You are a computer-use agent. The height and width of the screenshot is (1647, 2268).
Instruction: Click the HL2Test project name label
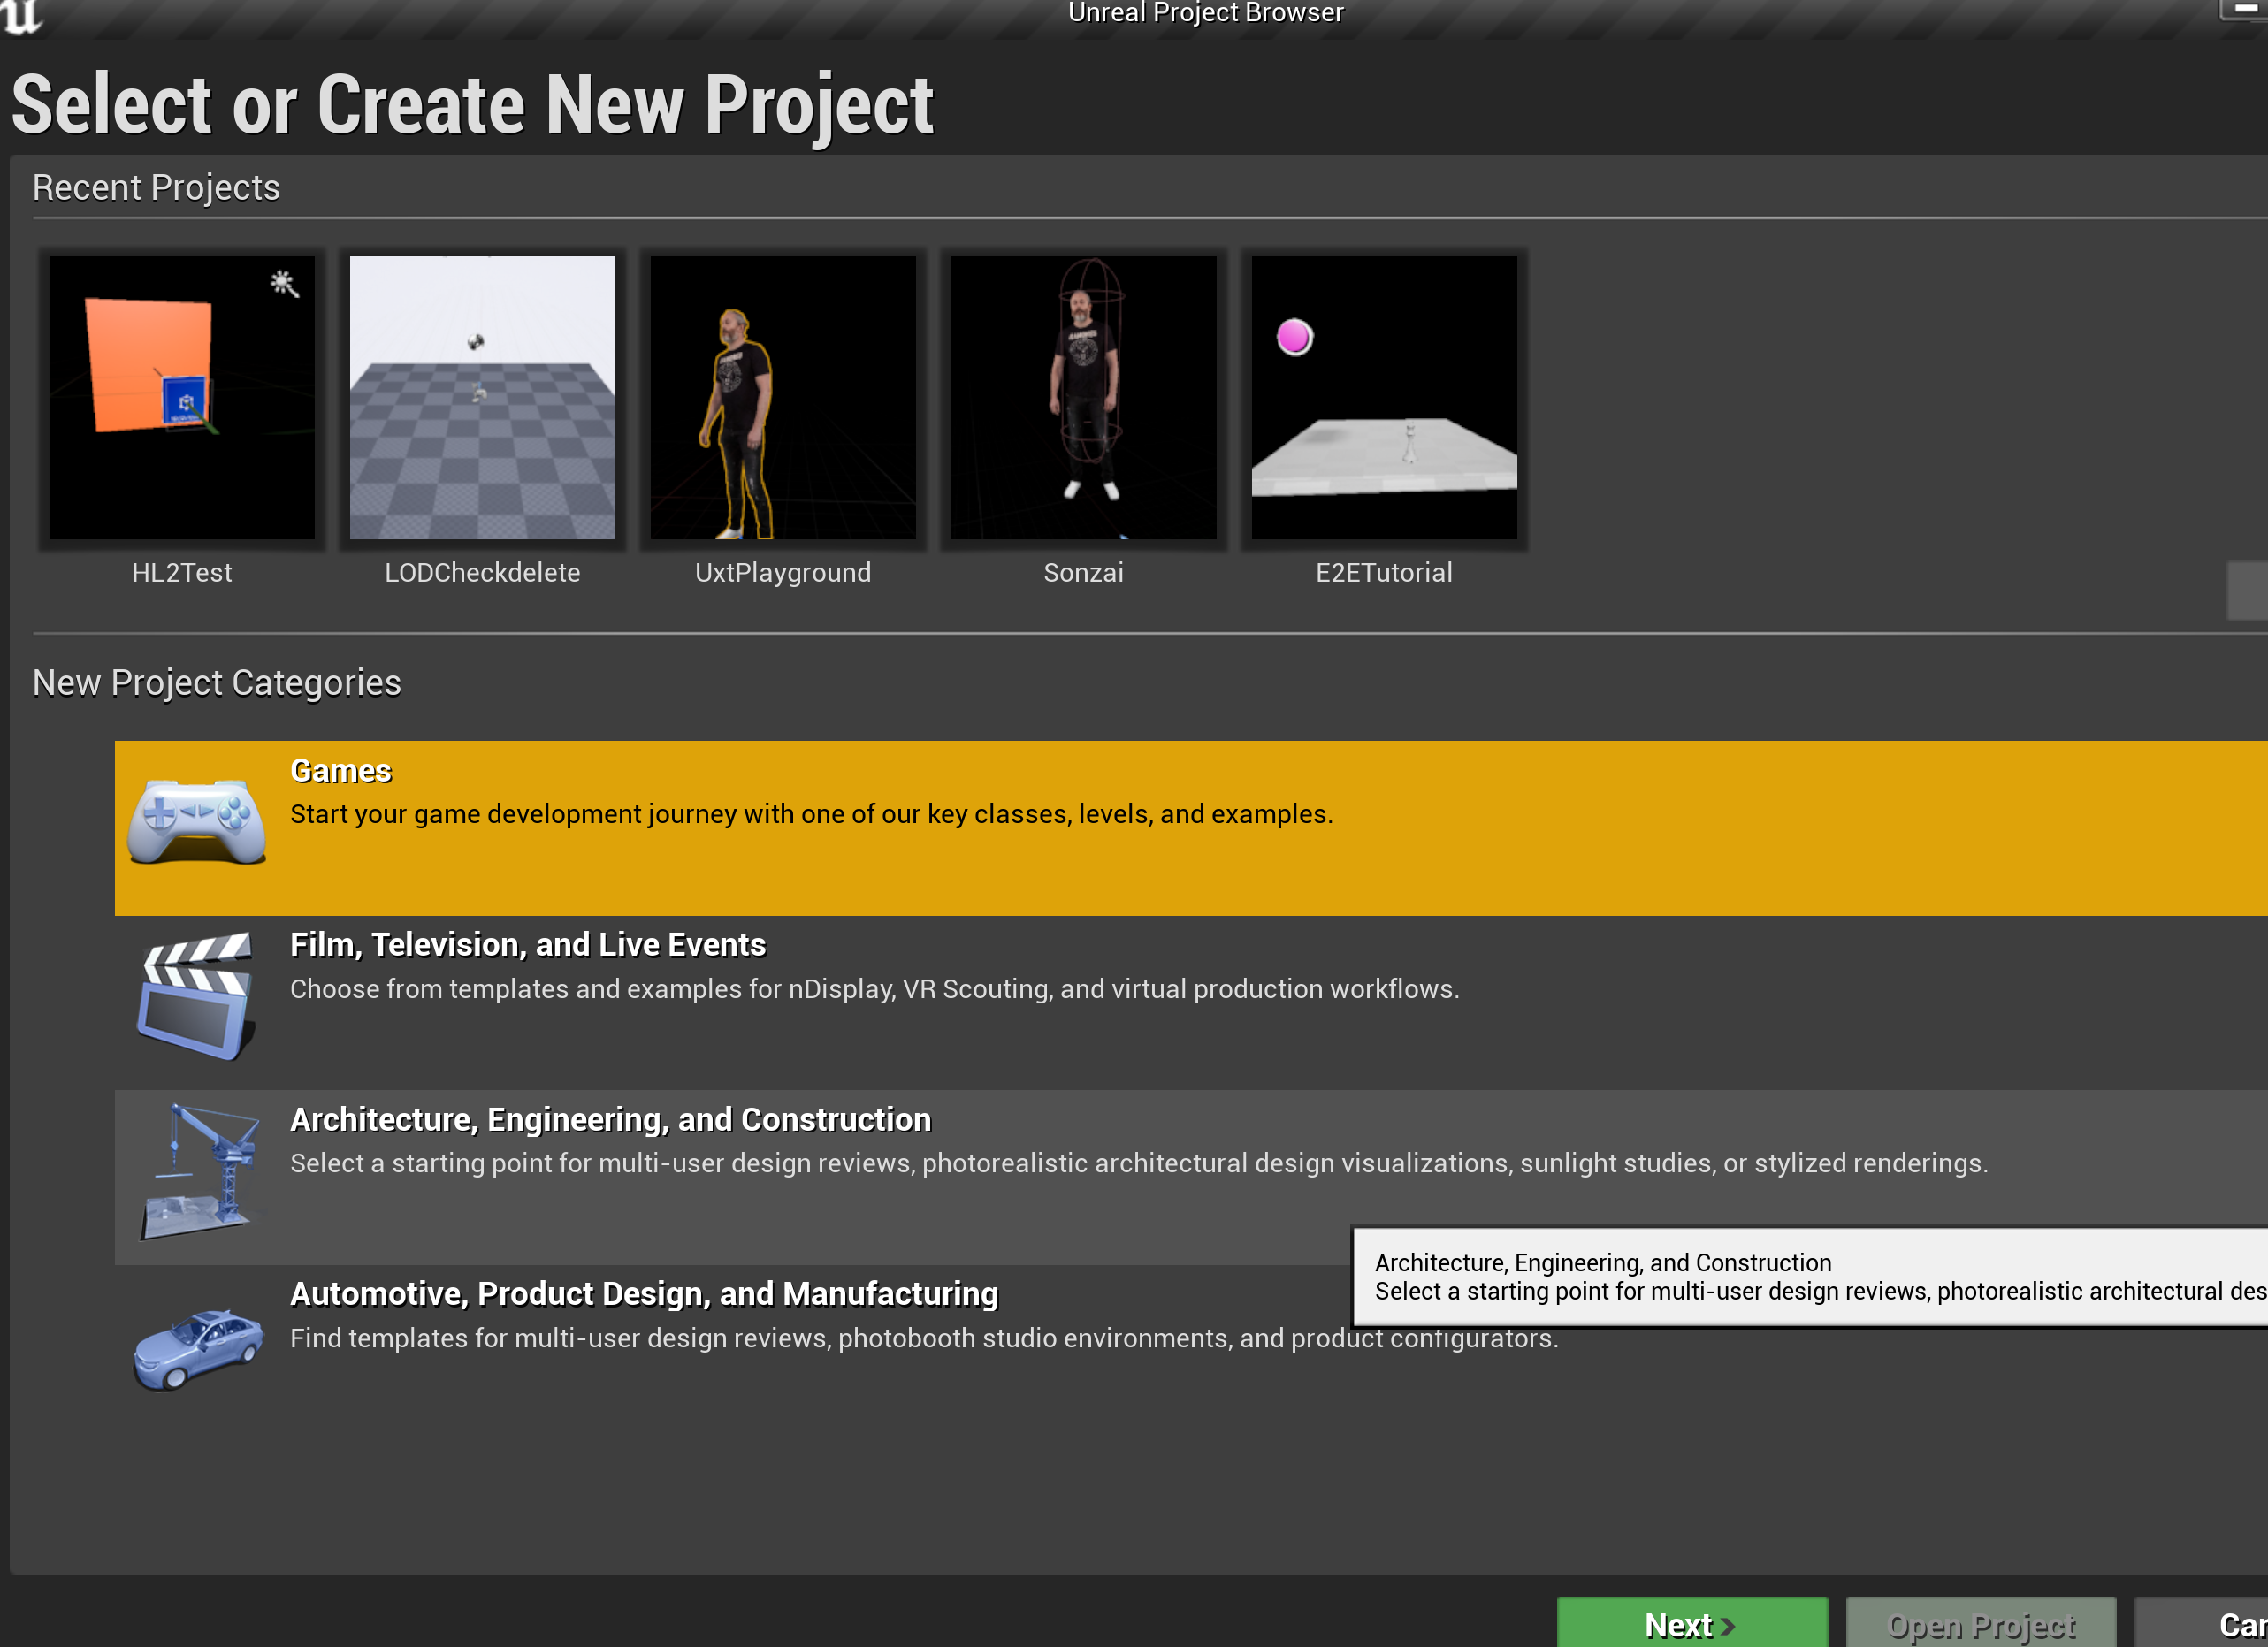pos(182,572)
